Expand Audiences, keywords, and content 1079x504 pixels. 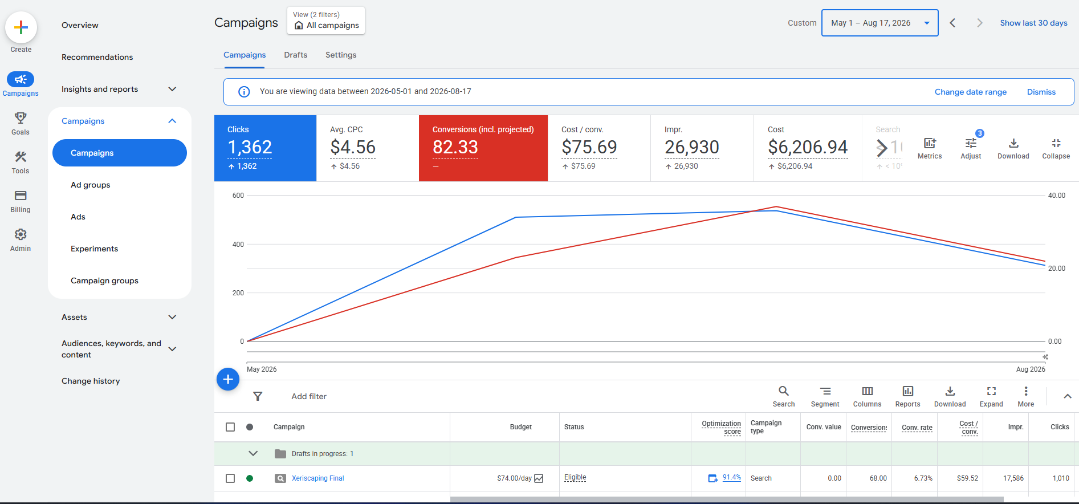(172, 349)
